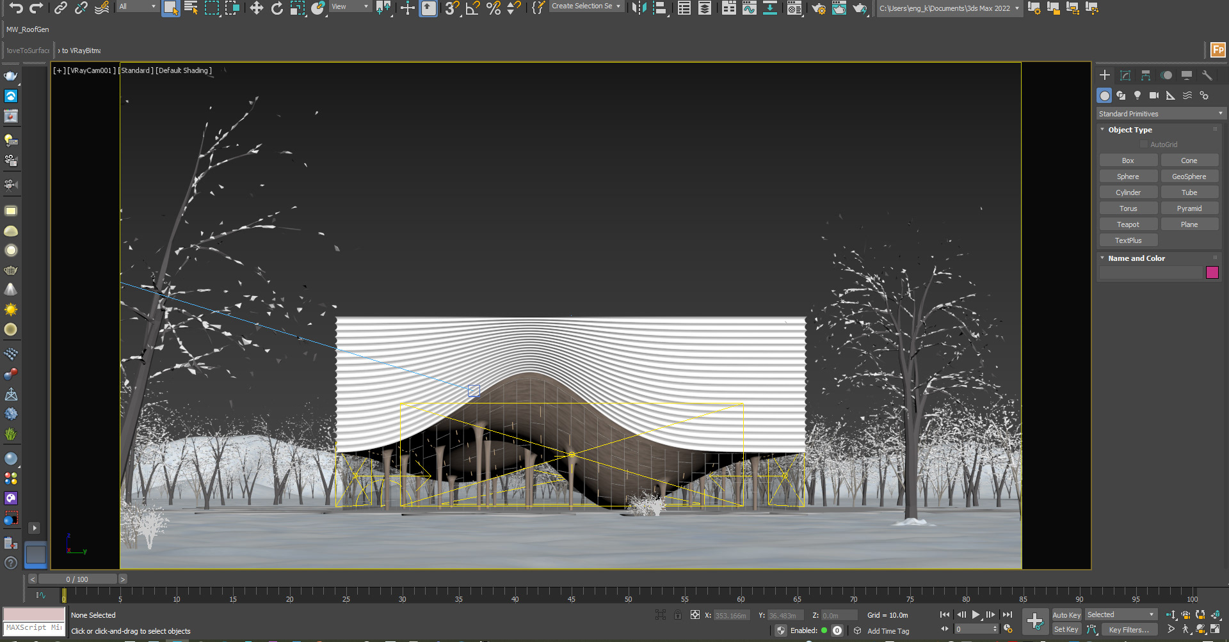Select the Move tool in the toolbar
Image resolution: width=1229 pixels, height=642 pixels.
point(256,8)
